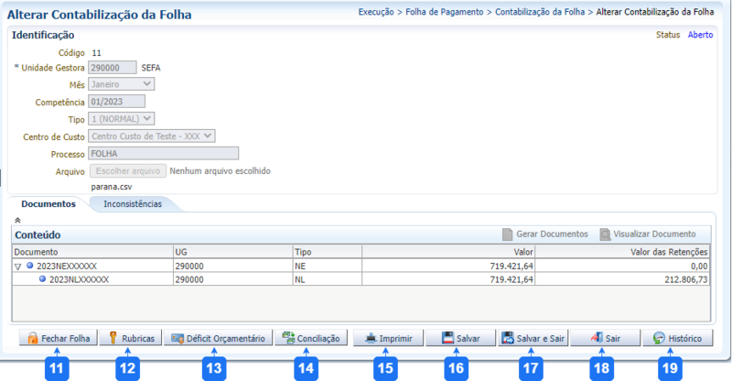Open the Histórico button
The width and height of the screenshot is (732, 381).
(677, 338)
